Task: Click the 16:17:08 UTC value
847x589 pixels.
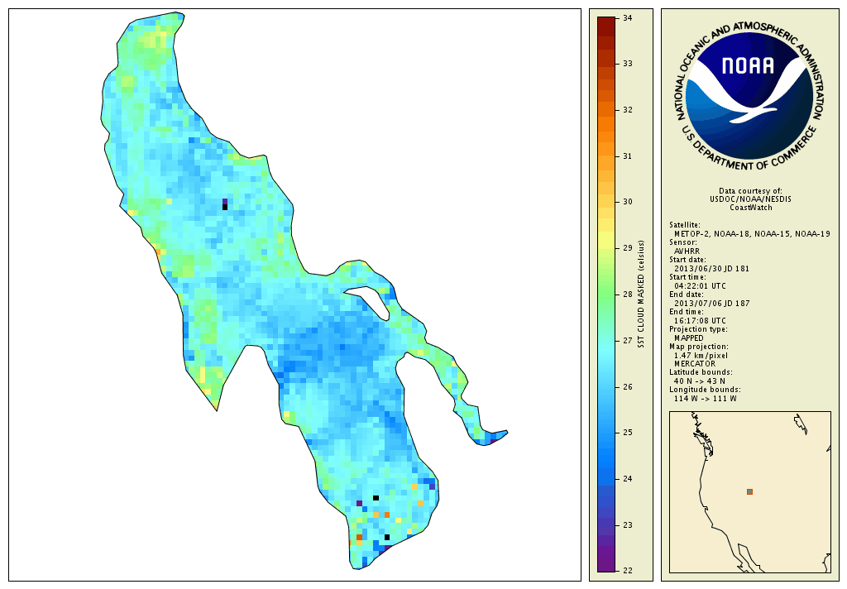Action: pos(700,320)
